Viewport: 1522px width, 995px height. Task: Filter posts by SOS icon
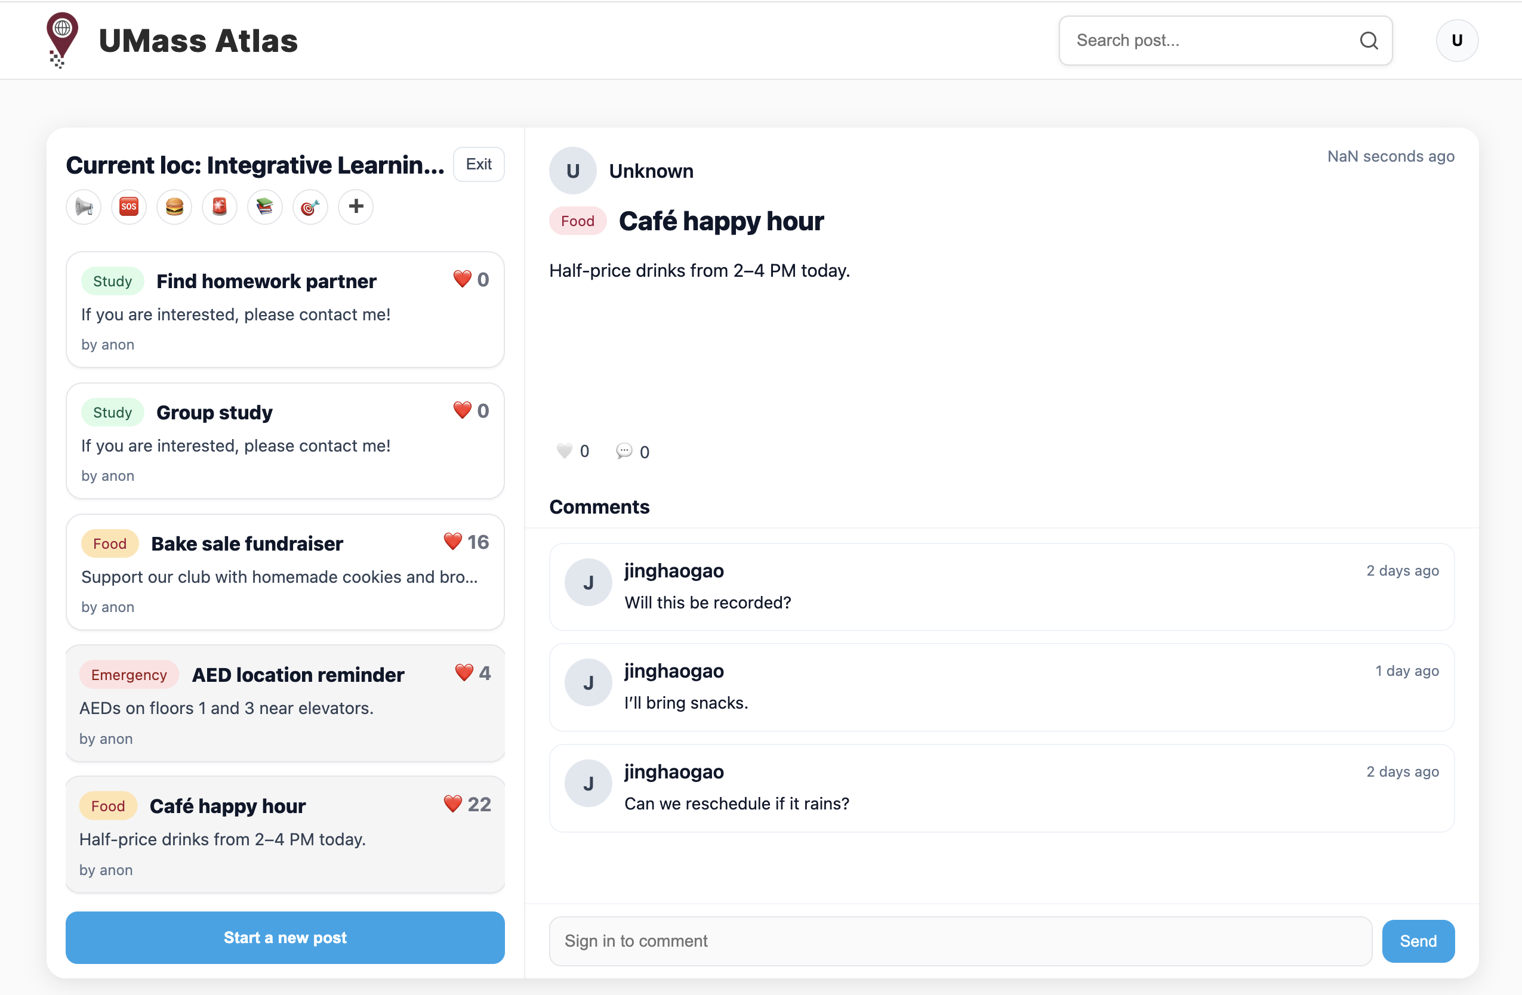(x=128, y=207)
